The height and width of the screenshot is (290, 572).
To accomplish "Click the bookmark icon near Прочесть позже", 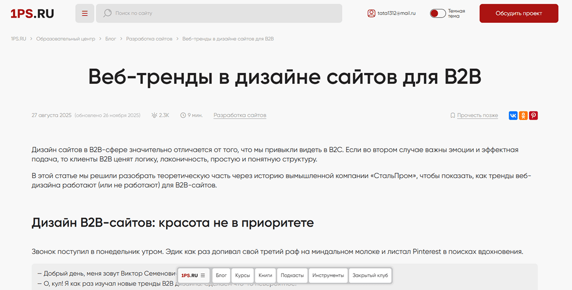I will pos(452,115).
